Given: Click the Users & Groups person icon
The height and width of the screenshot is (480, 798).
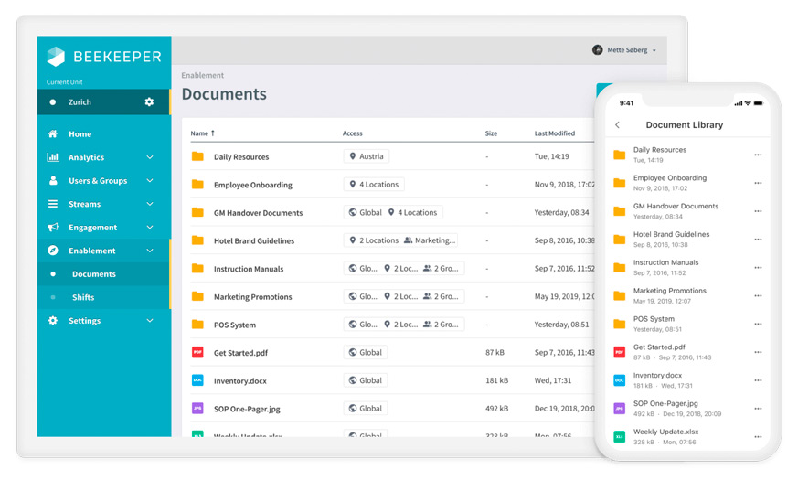Looking at the screenshot, I should (53, 180).
